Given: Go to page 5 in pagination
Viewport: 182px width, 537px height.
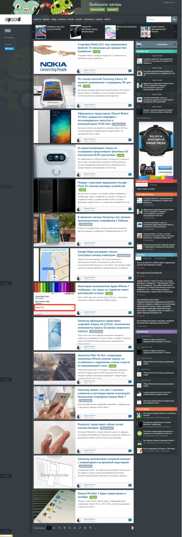Looking at the screenshot, I should [x=70, y=528].
